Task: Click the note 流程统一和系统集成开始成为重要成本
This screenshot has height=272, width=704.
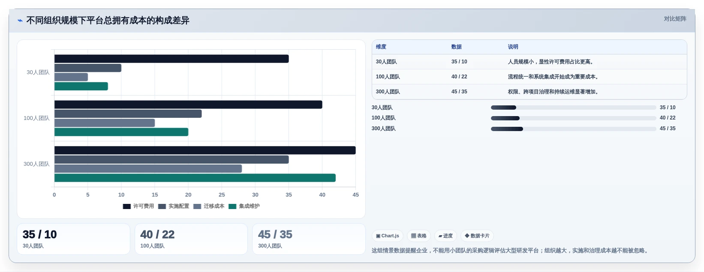Action: click(554, 77)
